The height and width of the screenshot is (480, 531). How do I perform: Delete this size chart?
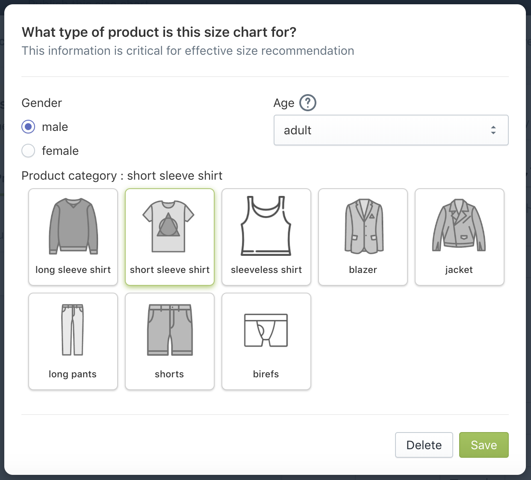424,445
